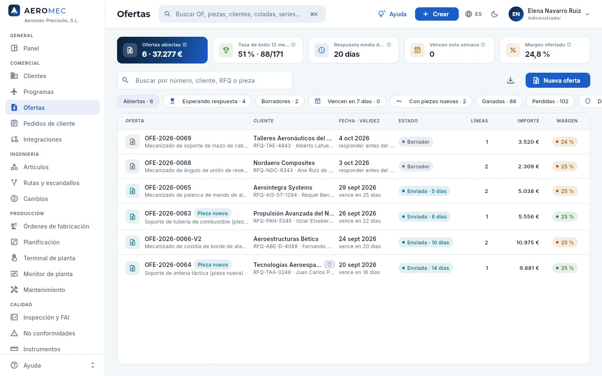Image resolution: width=602 pixels, height=376 pixels.
Task: Toggle dark mode moon icon
Action: (x=495, y=14)
